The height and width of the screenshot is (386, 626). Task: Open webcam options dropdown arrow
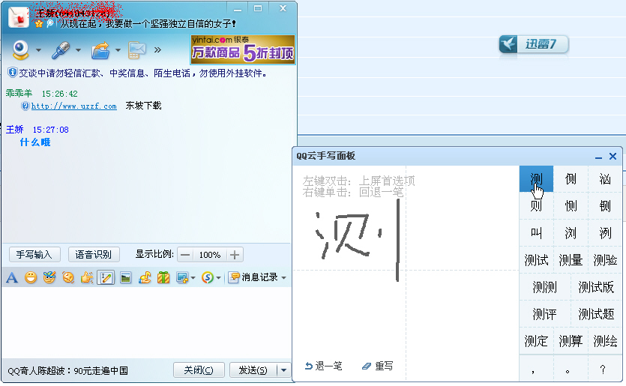pos(38,50)
